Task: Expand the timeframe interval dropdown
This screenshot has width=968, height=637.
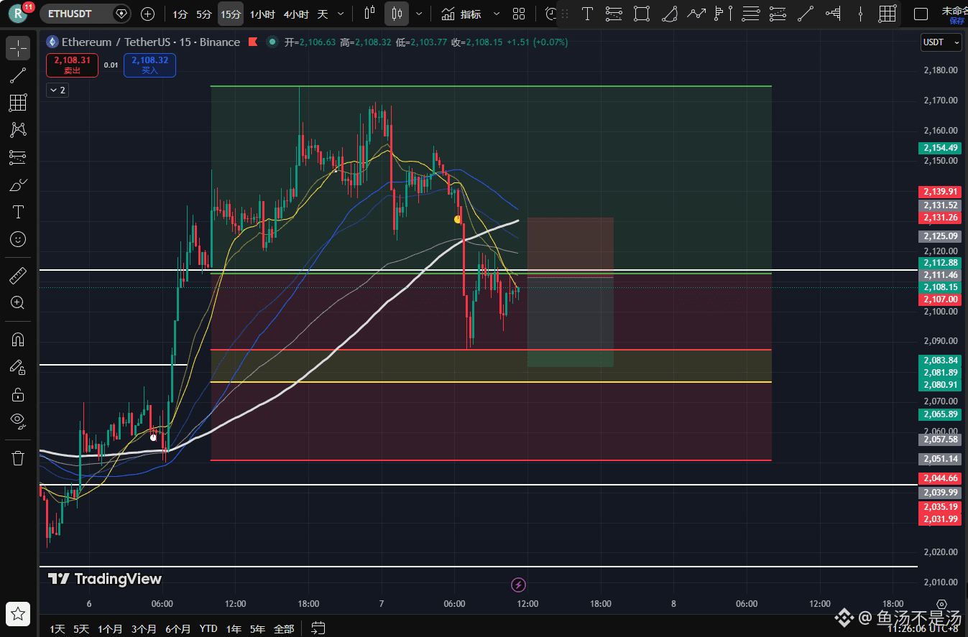Action: coord(341,14)
